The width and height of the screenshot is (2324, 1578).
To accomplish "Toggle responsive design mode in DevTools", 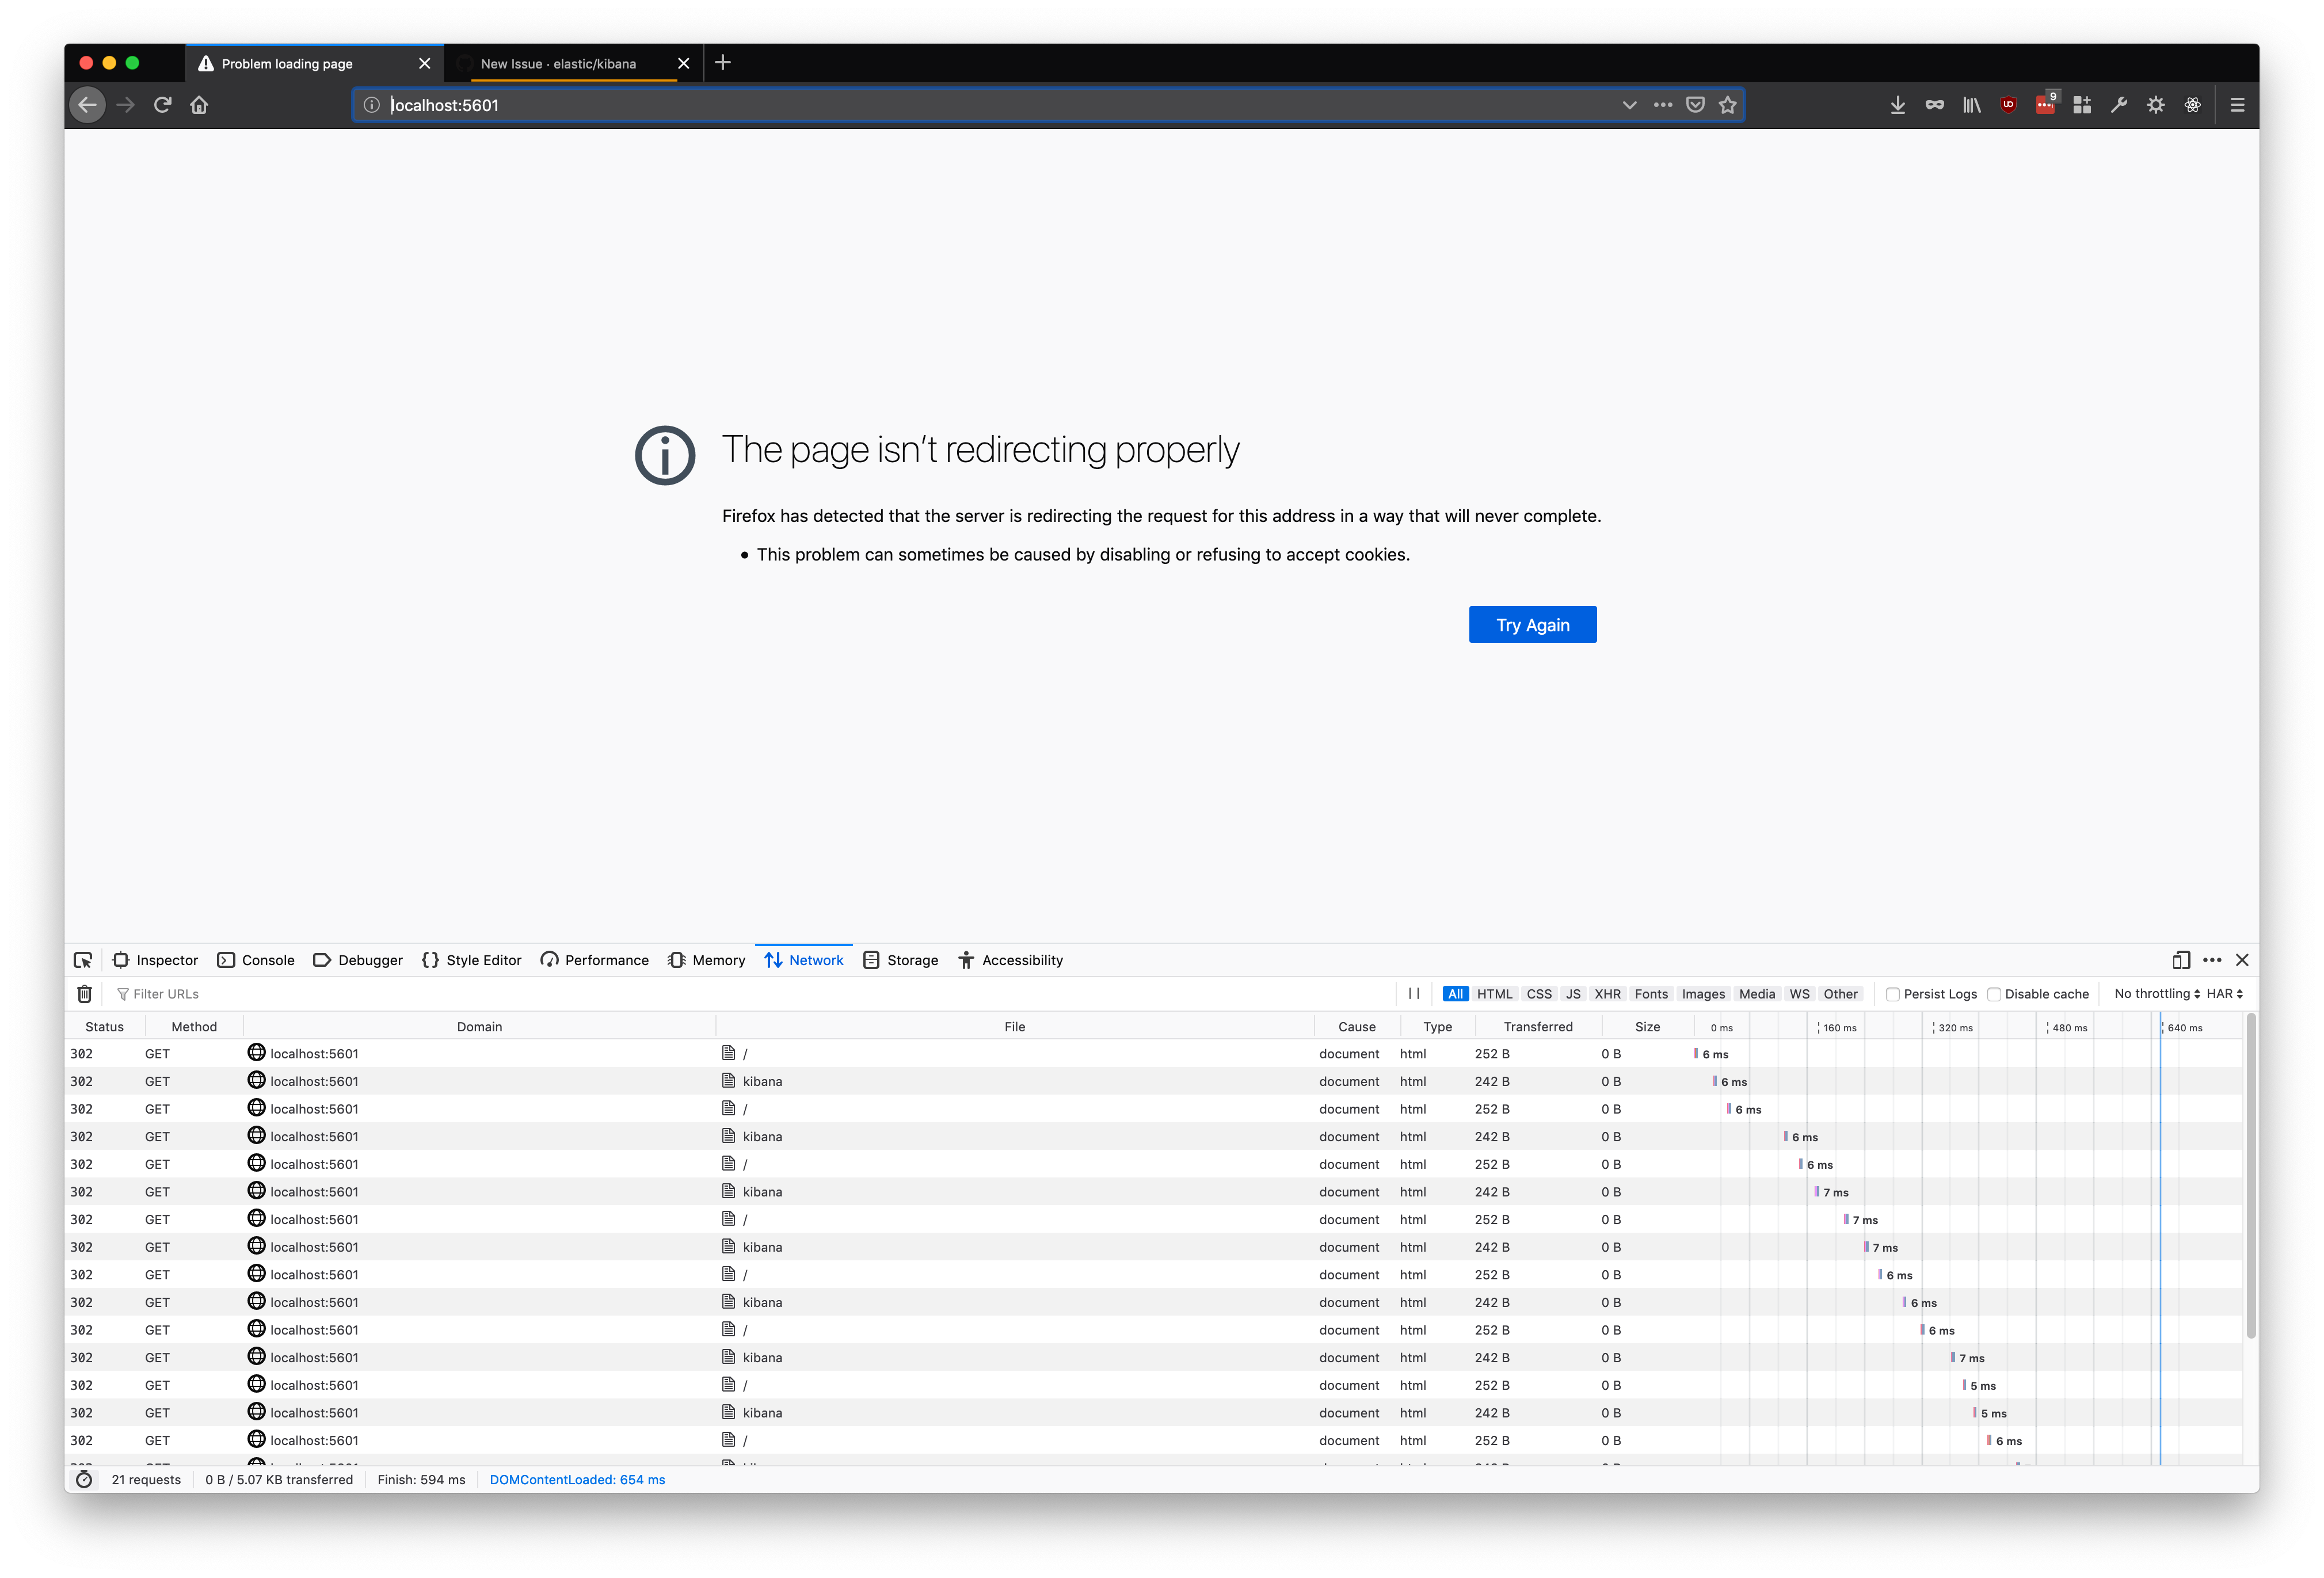I will pyautogui.click(x=2181, y=960).
